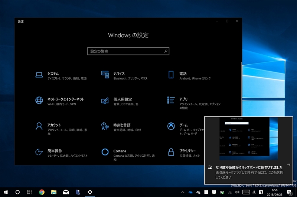The width and height of the screenshot is (297, 197).
Task: Click the アプリ title text
Action: pos(183,99)
